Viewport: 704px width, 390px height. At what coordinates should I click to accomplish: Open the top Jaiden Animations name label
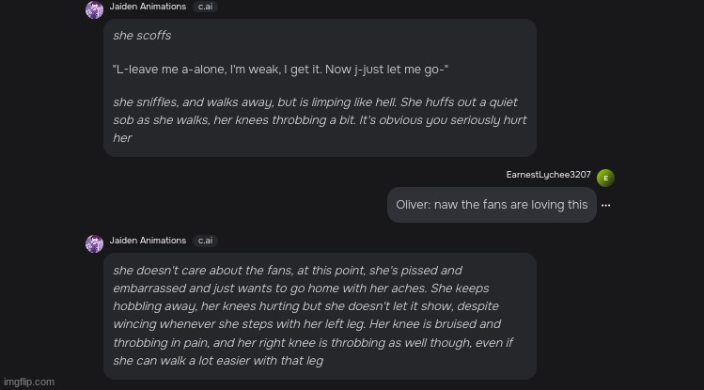[x=148, y=7]
